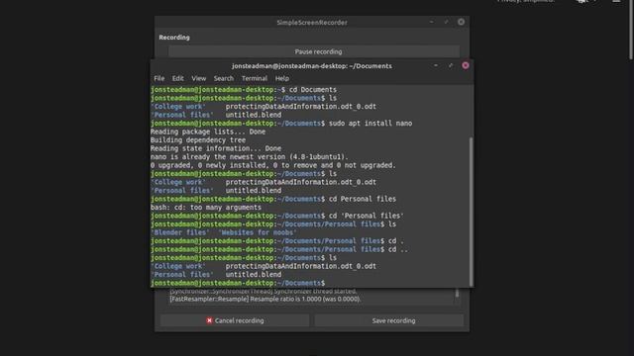634x356 pixels.
Task: Click the terminal vertical scrollbar
Action: 471,212
